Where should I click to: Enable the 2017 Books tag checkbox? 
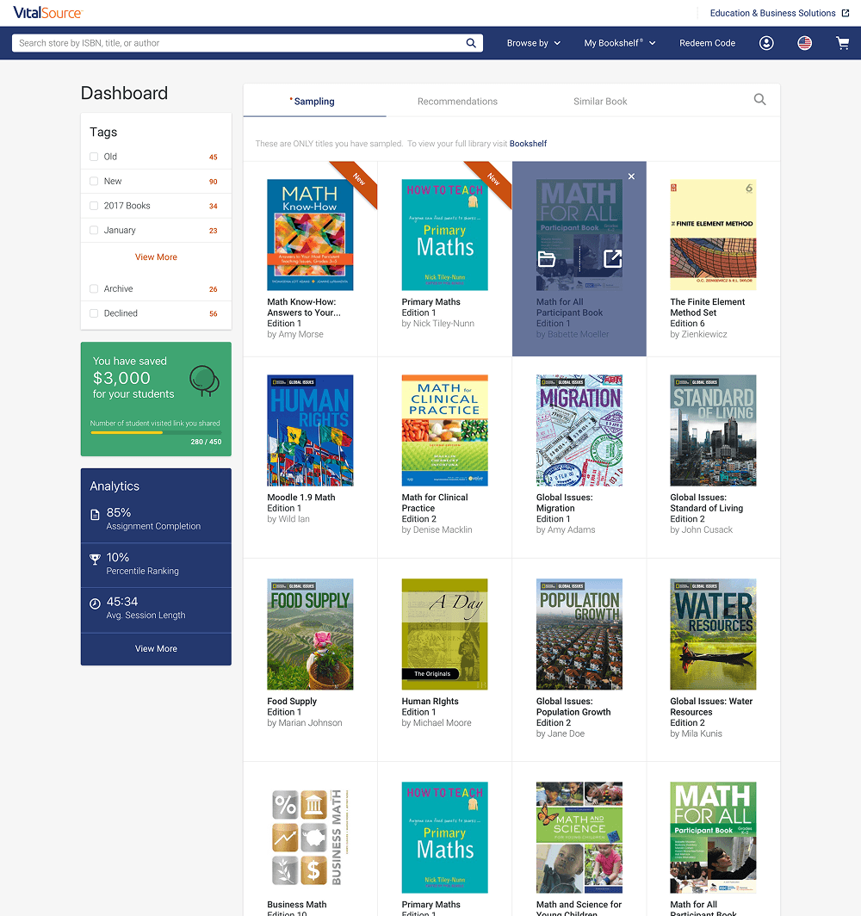click(94, 206)
